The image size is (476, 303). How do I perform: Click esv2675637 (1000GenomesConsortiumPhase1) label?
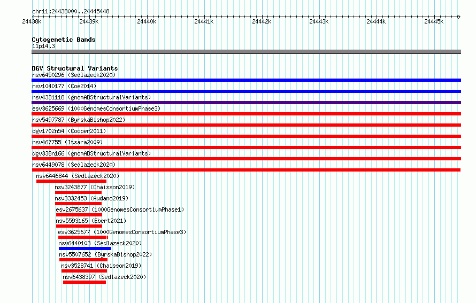click(x=120, y=209)
